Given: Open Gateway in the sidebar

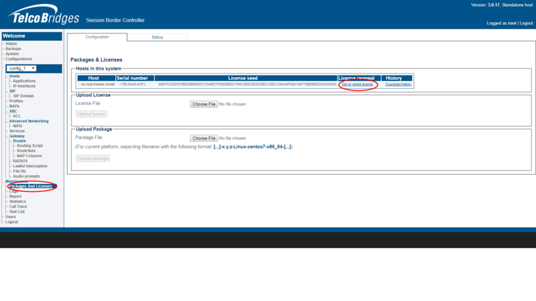Looking at the screenshot, I should point(17,136).
